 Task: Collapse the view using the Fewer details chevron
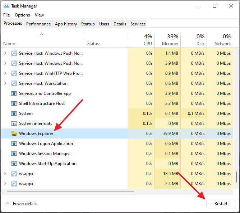(7, 204)
